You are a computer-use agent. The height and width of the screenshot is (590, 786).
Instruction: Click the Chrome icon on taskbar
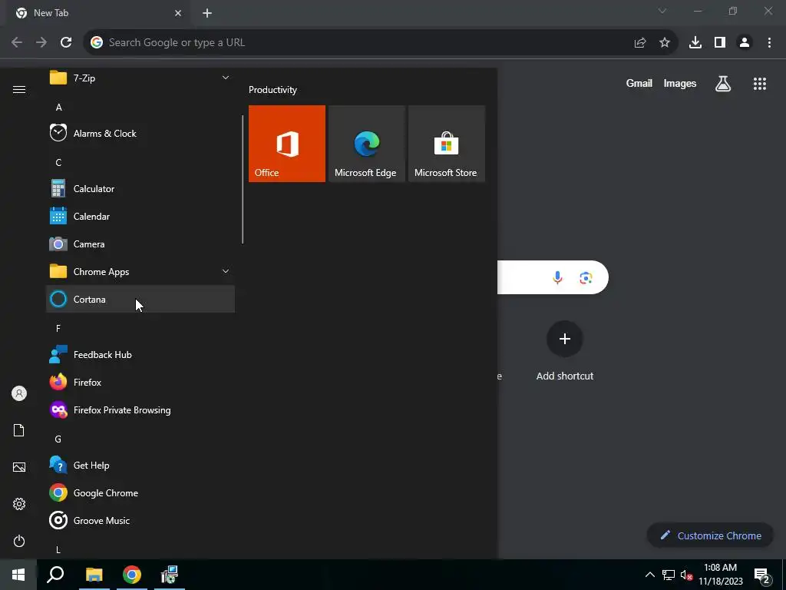[x=132, y=575]
